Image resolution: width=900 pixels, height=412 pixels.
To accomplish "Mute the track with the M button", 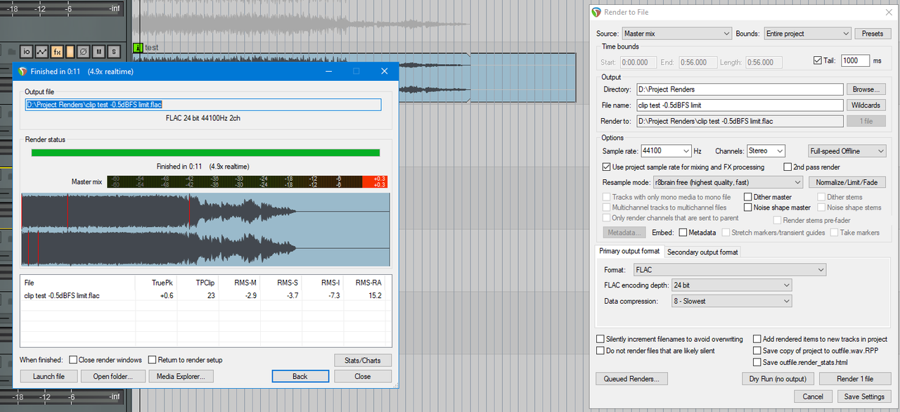I will [x=99, y=51].
